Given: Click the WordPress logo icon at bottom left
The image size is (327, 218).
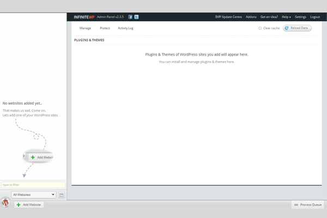Looking at the screenshot, I should 5,203.
